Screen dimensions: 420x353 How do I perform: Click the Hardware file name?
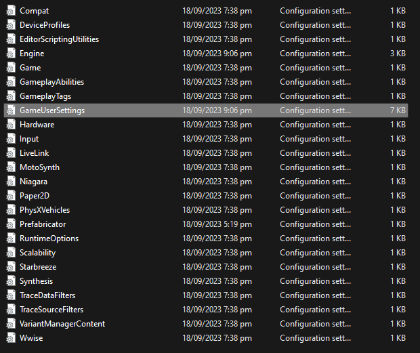coord(37,125)
